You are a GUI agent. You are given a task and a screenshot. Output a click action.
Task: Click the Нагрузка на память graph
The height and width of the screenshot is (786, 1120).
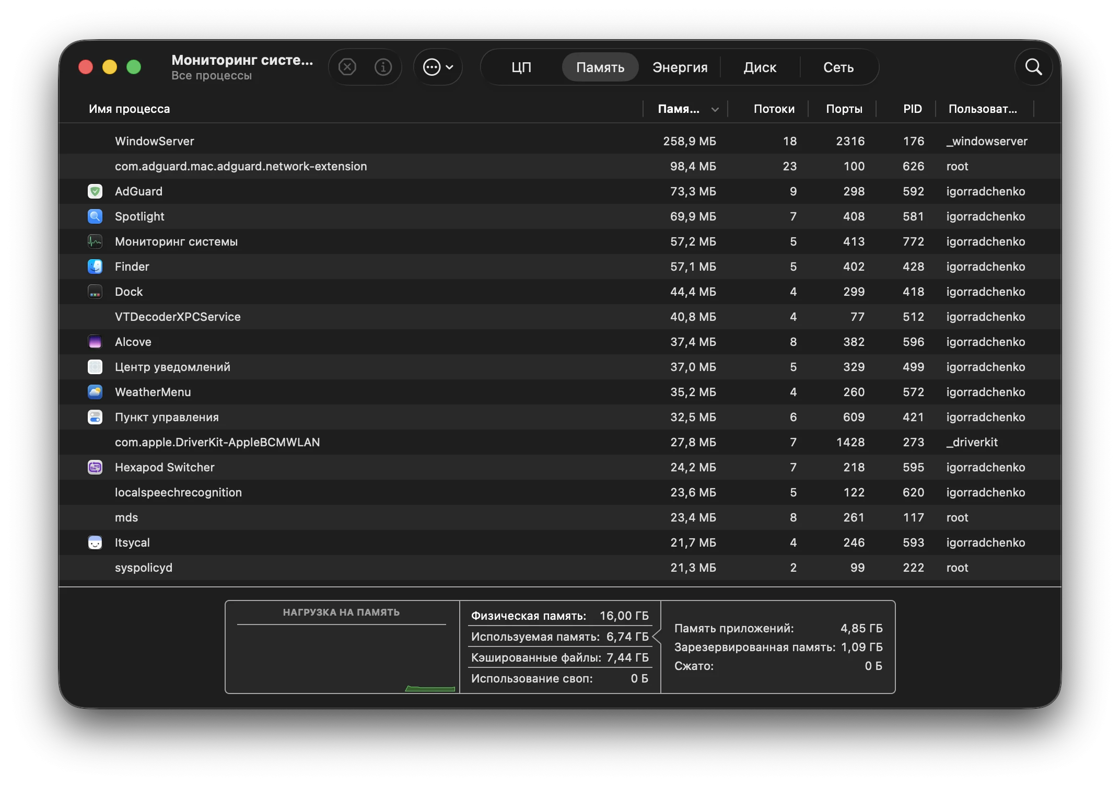pyautogui.click(x=342, y=647)
